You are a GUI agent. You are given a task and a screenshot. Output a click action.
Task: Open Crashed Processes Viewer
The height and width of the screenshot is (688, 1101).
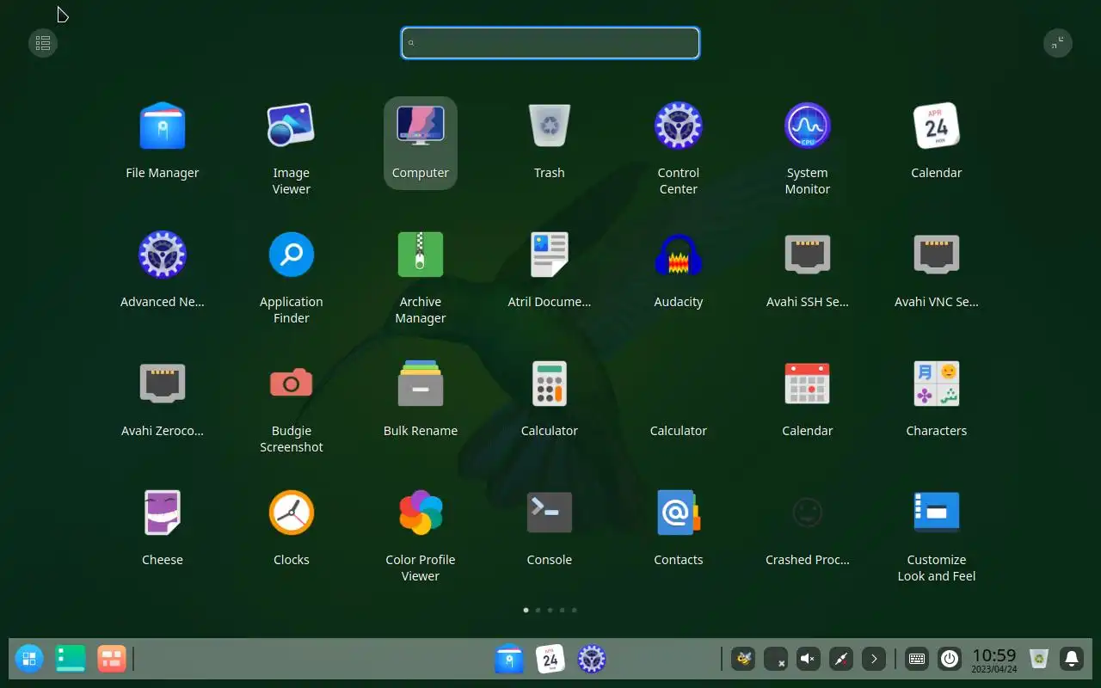click(808, 513)
